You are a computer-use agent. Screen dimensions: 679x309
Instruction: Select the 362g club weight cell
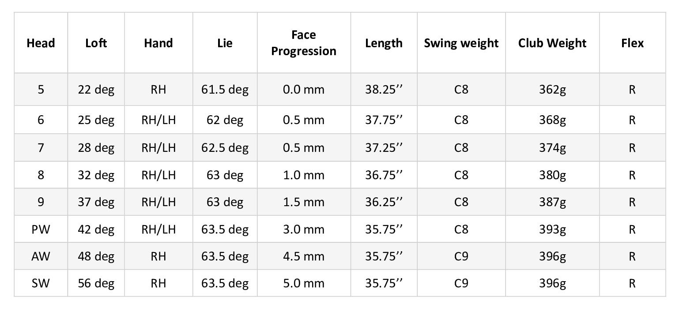pos(552,90)
